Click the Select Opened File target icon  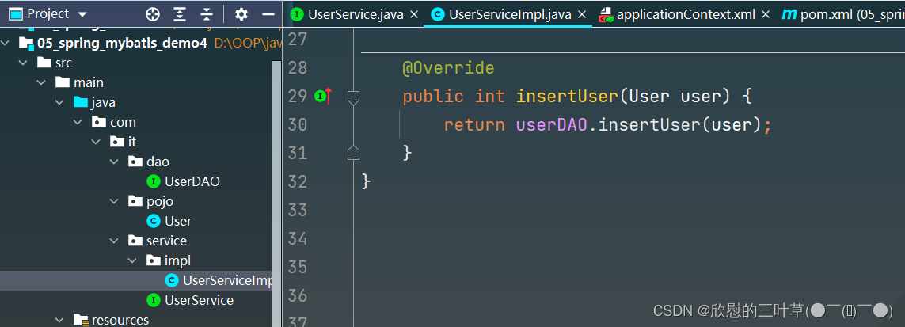pos(152,14)
